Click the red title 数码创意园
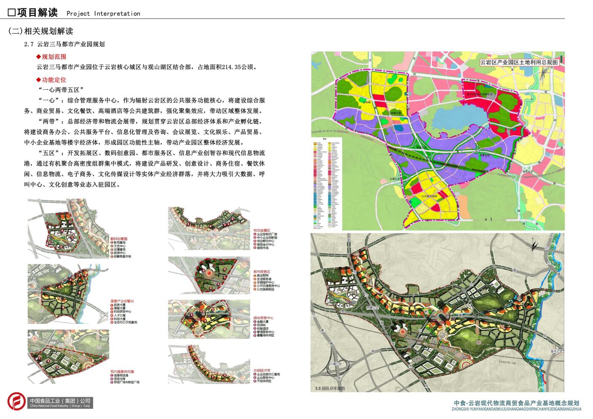The height and width of the screenshot is (419, 593). pyautogui.click(x=119, y=239)
